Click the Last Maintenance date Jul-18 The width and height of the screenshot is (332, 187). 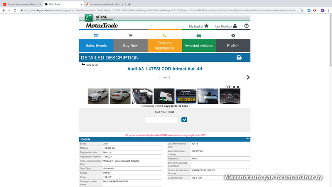pyautogui.click(x=195, y=144)
